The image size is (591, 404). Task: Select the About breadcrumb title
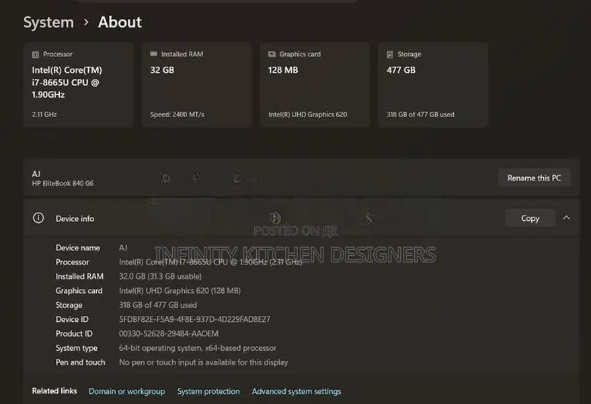pos(120,22)
